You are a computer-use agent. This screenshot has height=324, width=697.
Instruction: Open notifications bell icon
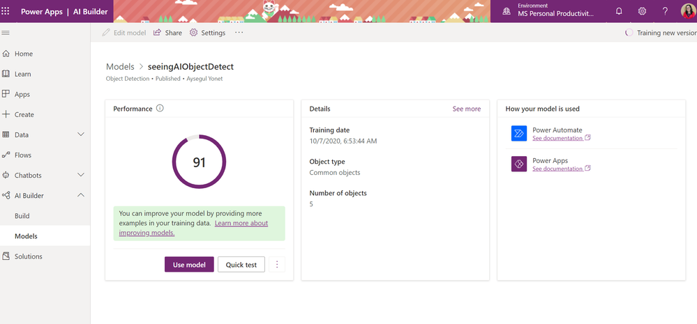coord(619,12)
